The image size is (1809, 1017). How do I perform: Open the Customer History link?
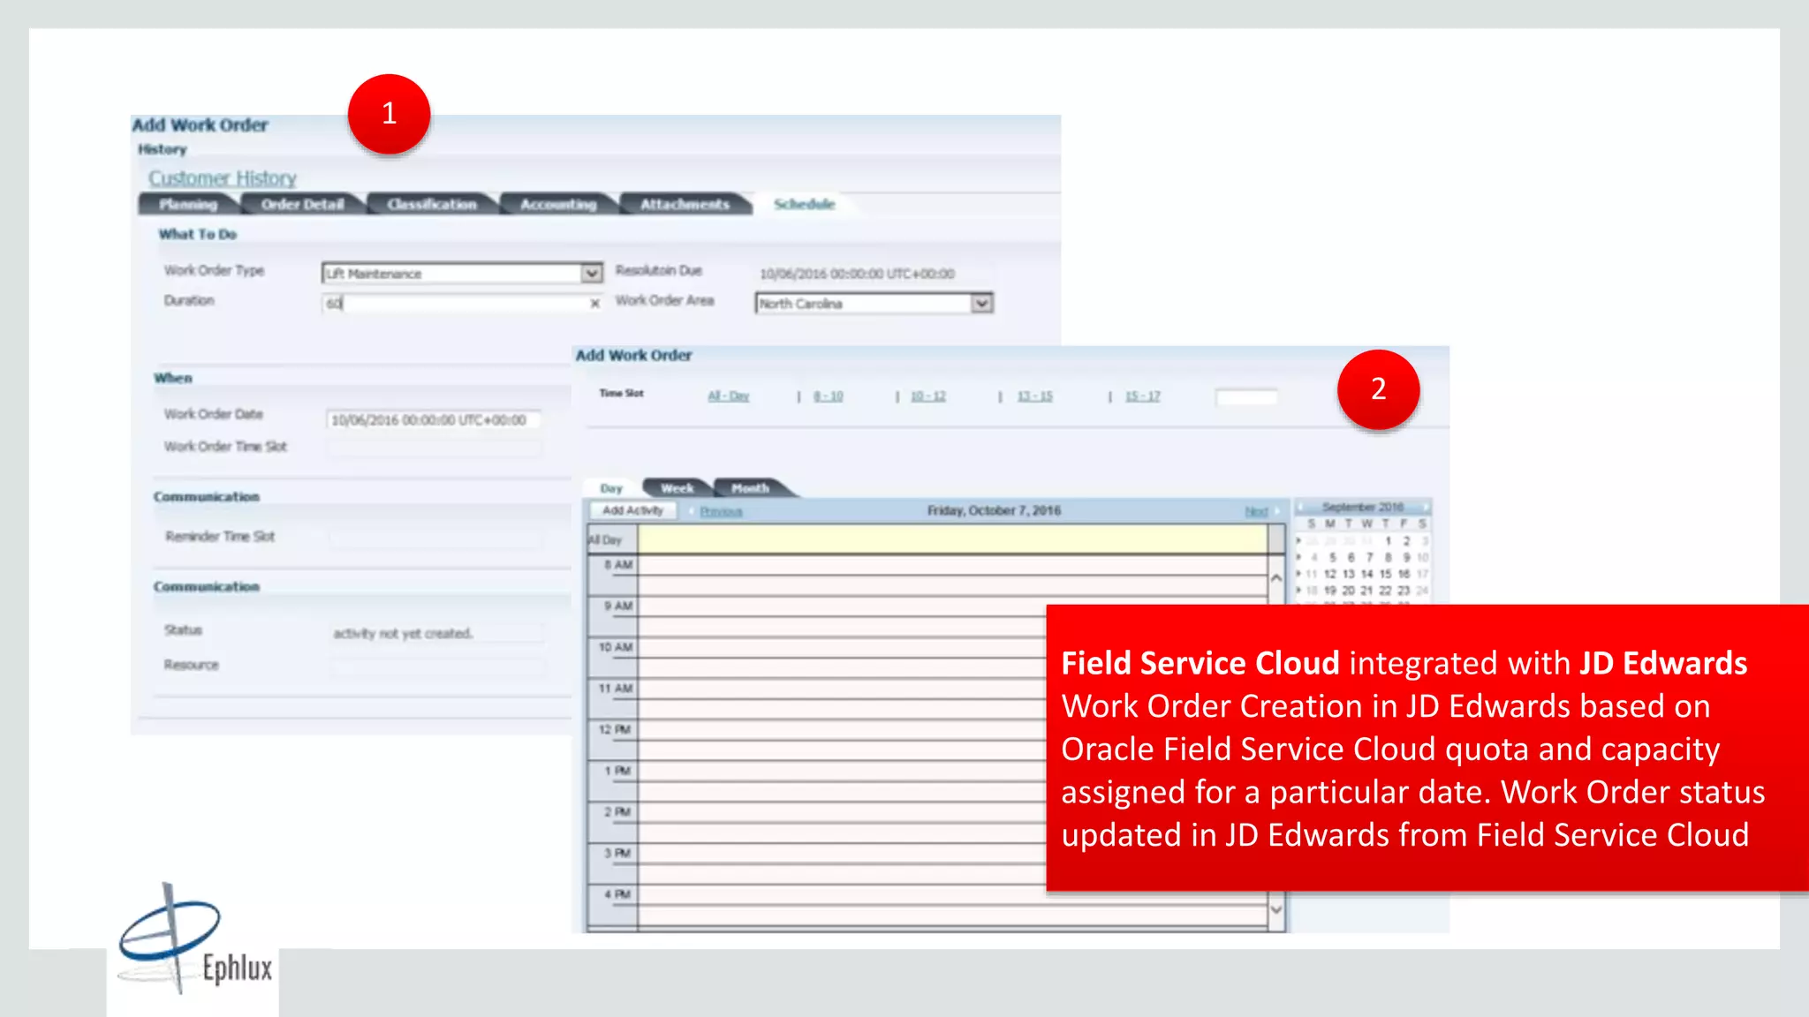222,178
